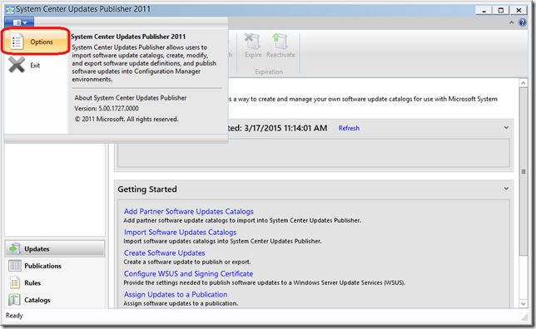Switch to the Publications workspace

point(55,266)
